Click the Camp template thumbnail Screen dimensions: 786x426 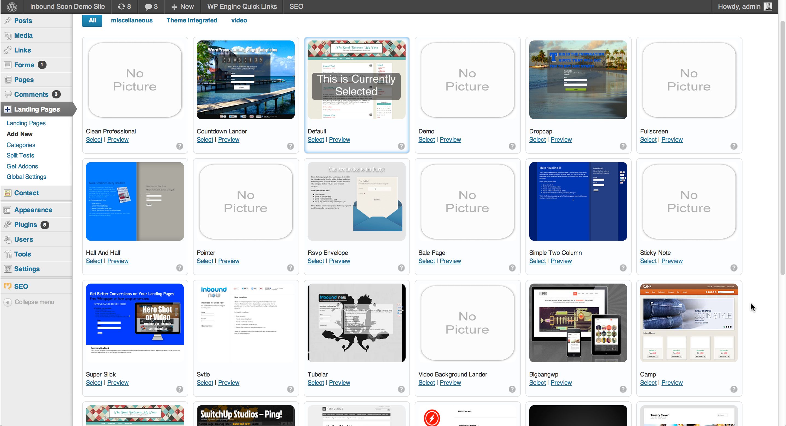(689, 323)
